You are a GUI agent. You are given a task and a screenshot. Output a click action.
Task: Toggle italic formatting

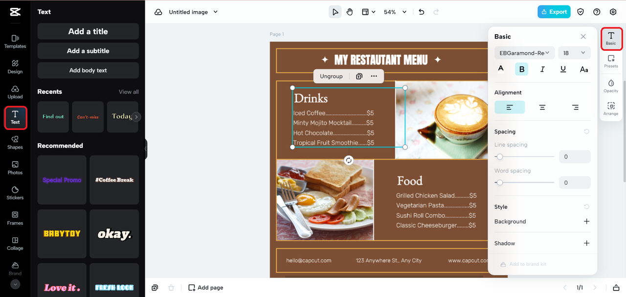click(x=542, y=69)
